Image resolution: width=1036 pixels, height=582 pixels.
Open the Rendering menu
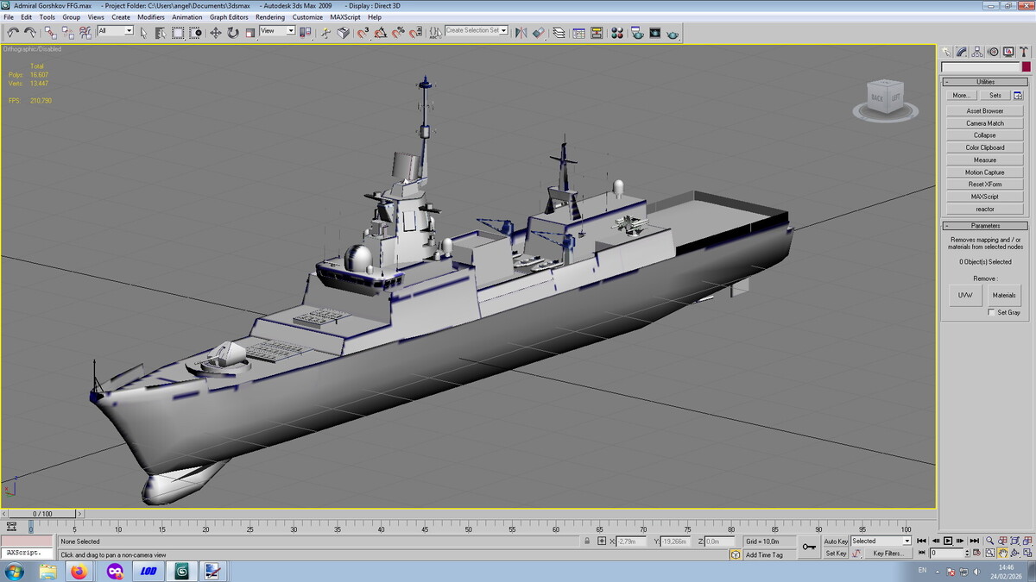(x=269, y=17)
